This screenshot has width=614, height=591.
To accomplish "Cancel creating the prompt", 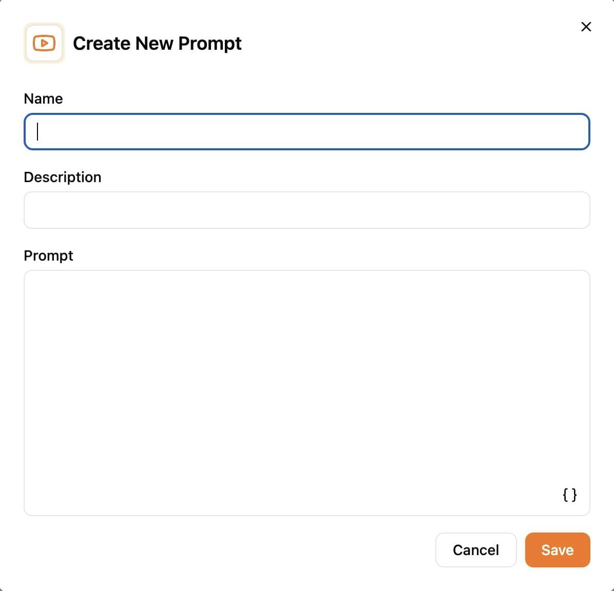I will (x=475, y=549).
